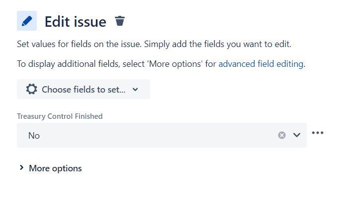The image size is (351, 207).
Task: Click the selected value No
Action: coord(34,136)
